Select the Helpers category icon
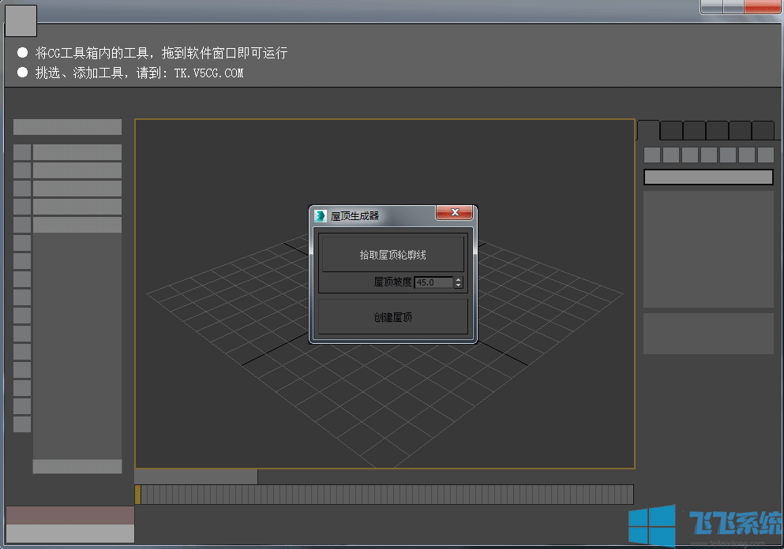 click(x=728, y=155)
